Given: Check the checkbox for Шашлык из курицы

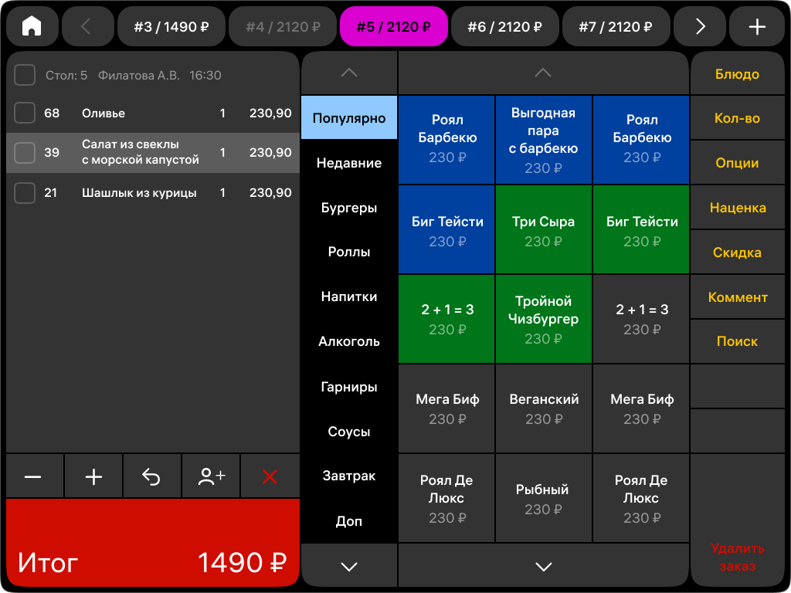Looking at the screenshot, I should coord(24,192).
